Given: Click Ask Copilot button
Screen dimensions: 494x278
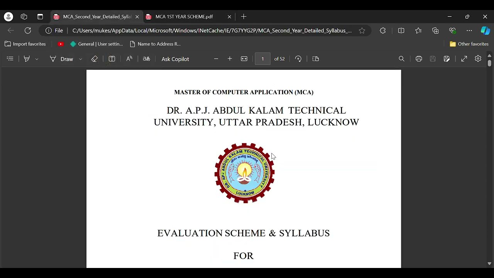Looking at the screenshot, I should 175,59.
